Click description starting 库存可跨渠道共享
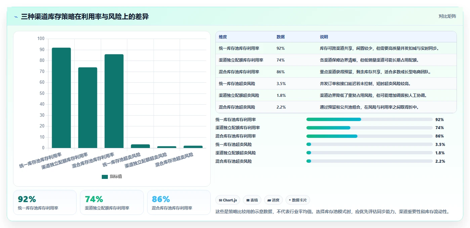The image size is (470, 228). [380, 48]
